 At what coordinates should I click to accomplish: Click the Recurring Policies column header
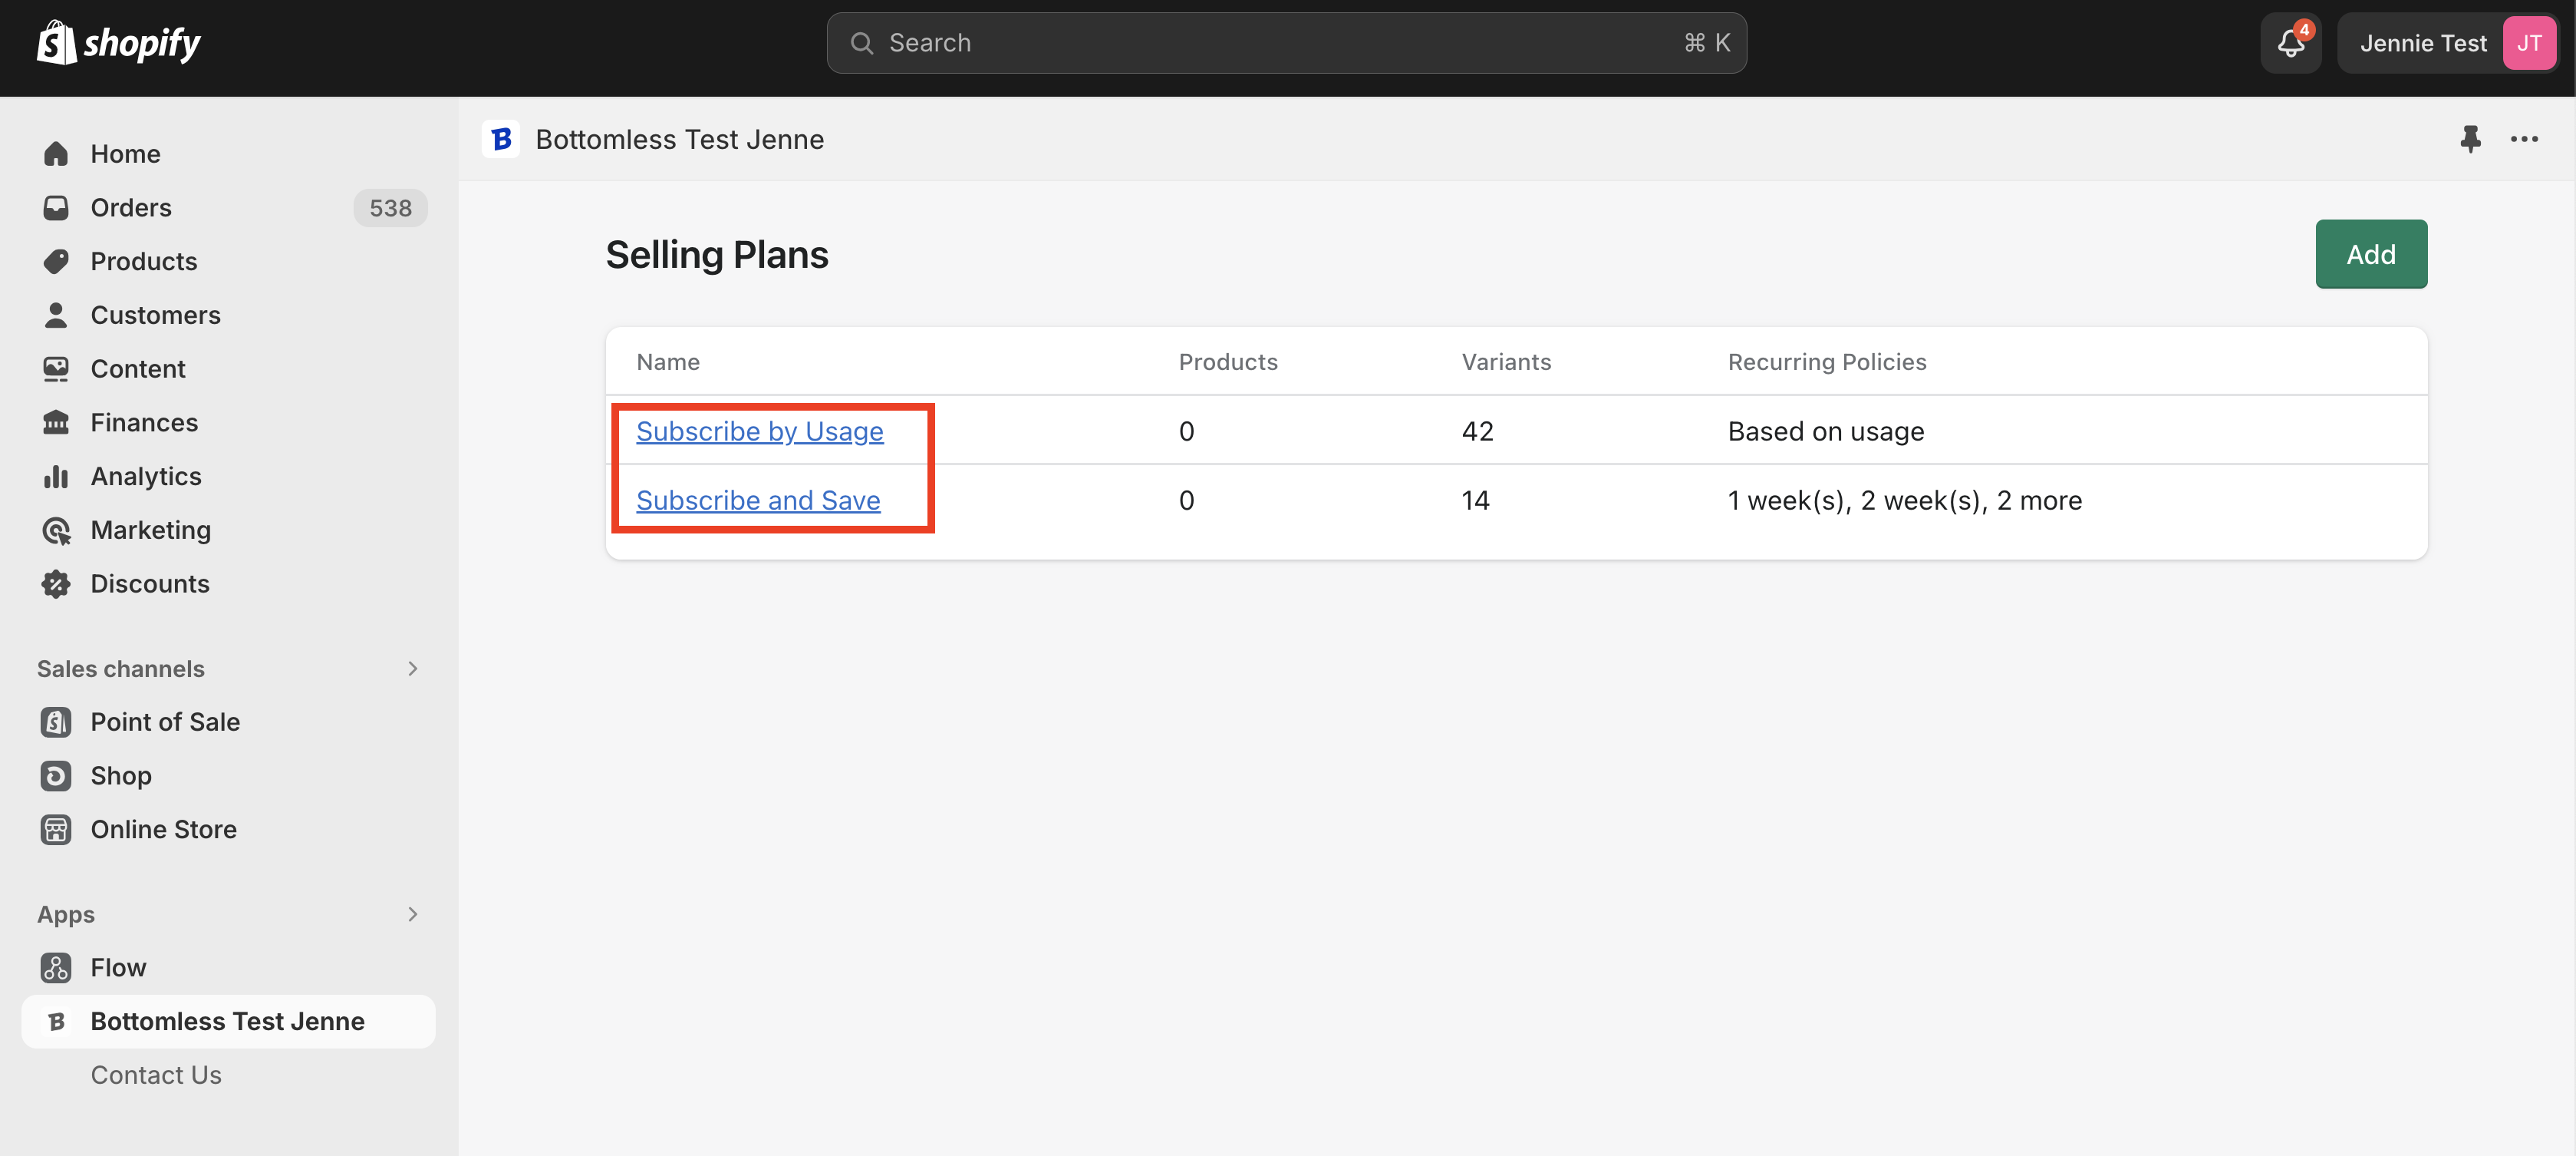1827,362
